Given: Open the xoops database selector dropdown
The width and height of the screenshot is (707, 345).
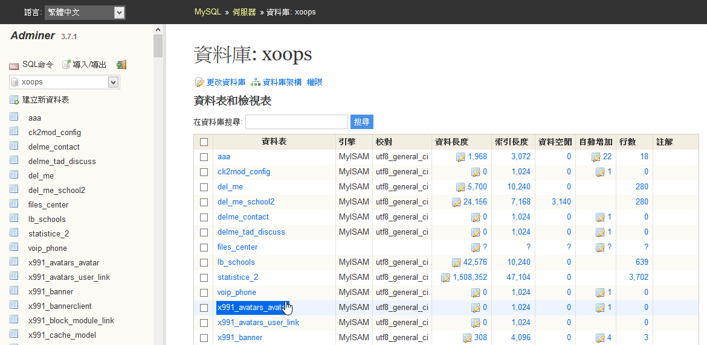Looking at the screenshot, I should pyautogui.click(x=65, y=82).
